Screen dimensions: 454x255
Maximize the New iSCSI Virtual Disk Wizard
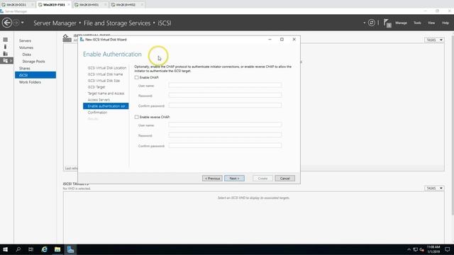pos(282,40)
